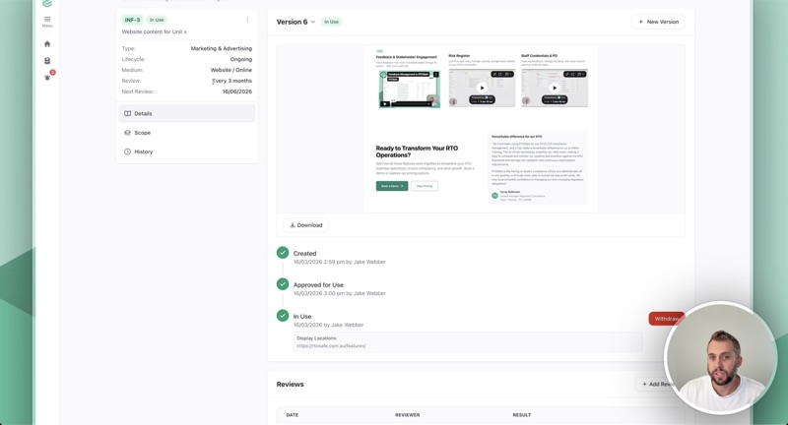Click the Approved for Use check icon
Screen dimensions: 788x425
coord(283,284)
